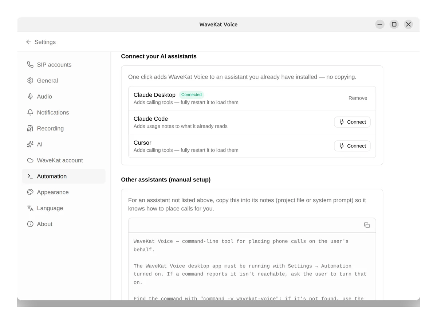Image resolution: width=437 pixels, height=317 pixels.
Task: Click 'Adds usage notes to what it already reads'
Action: click(181, 126)
